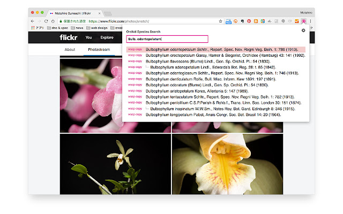Click the browser back arrow
Screen dimensions: 343x214
(x=33, y=21)
